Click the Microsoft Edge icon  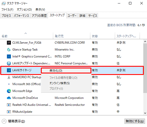(9, 91)
